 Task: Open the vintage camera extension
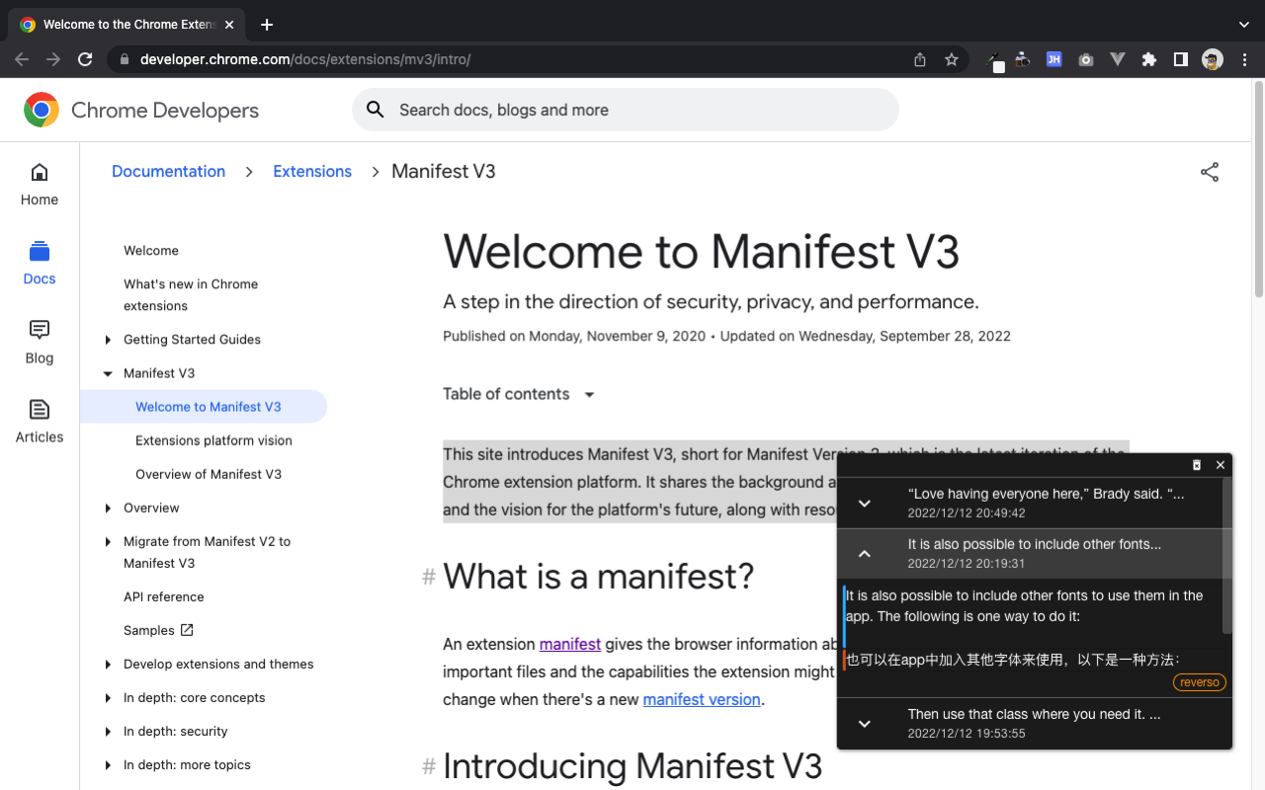1023,59
